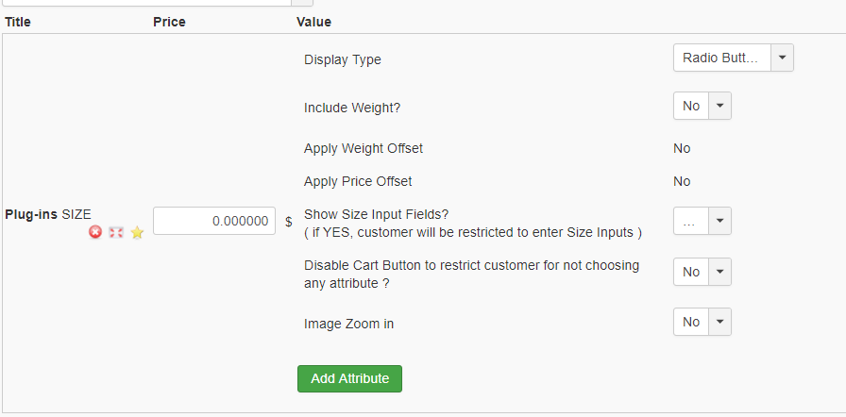Screen dimensions: 846x417
Task: Click the Show Size Input Fields '...' value box
Action: [690, 221]
